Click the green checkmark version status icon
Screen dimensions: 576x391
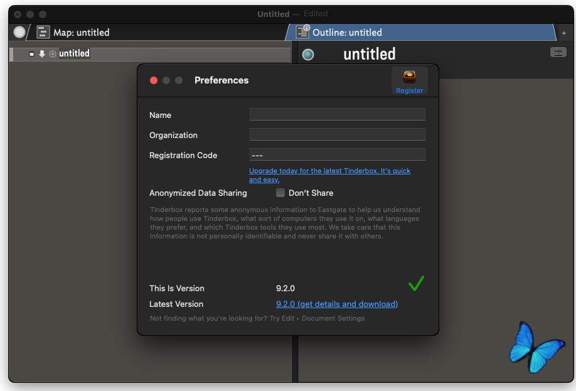point(416,283)
